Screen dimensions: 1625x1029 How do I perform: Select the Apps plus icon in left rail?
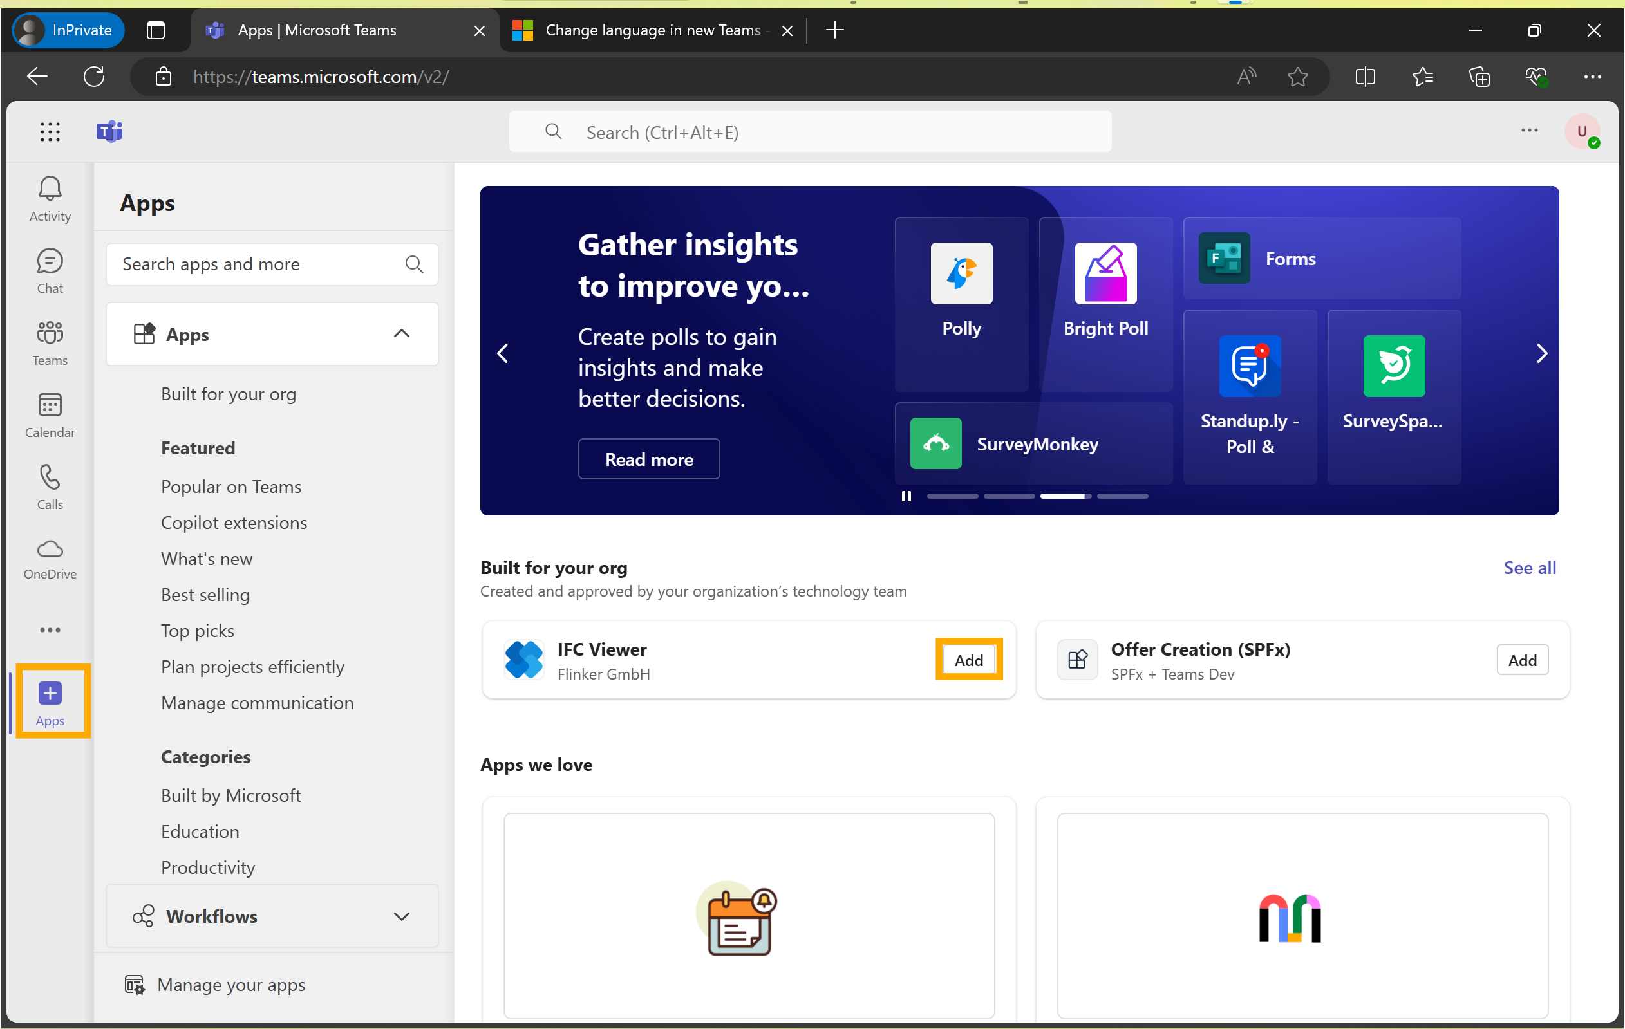pyautogui.click(x=50, y=692)
